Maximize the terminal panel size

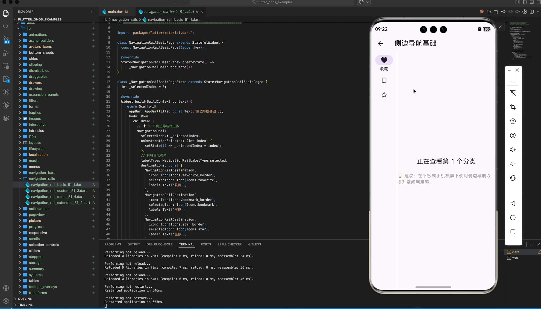[531, 244]
